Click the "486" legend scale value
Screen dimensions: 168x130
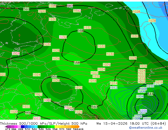pos(14,129)
